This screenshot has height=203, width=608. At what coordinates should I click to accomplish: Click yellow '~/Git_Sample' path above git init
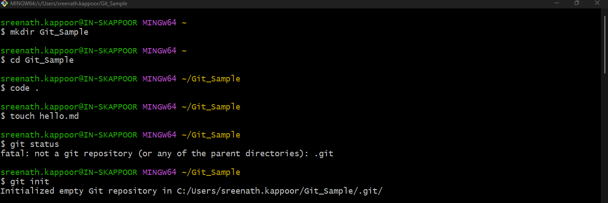click(211, 172)
